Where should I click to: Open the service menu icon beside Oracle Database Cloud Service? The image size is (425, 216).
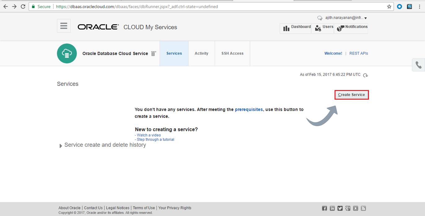tap(153, 54)
